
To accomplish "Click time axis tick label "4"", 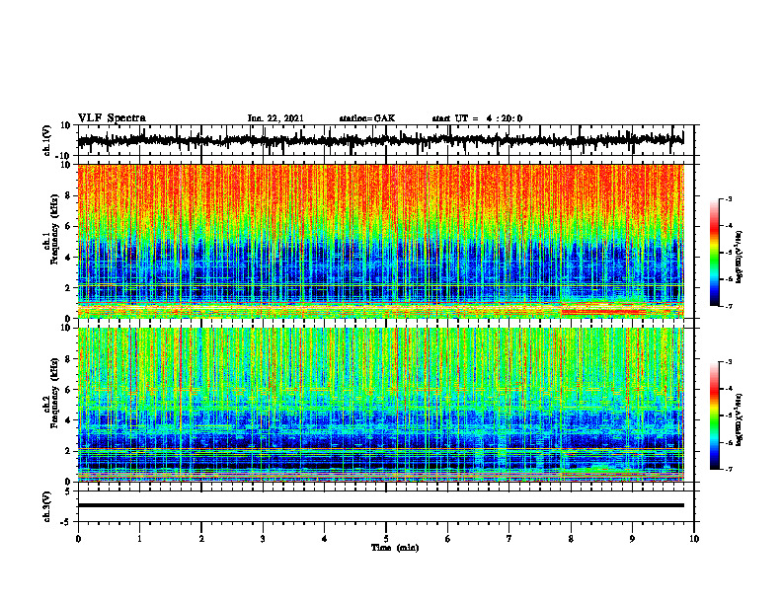I will [325, 539].
